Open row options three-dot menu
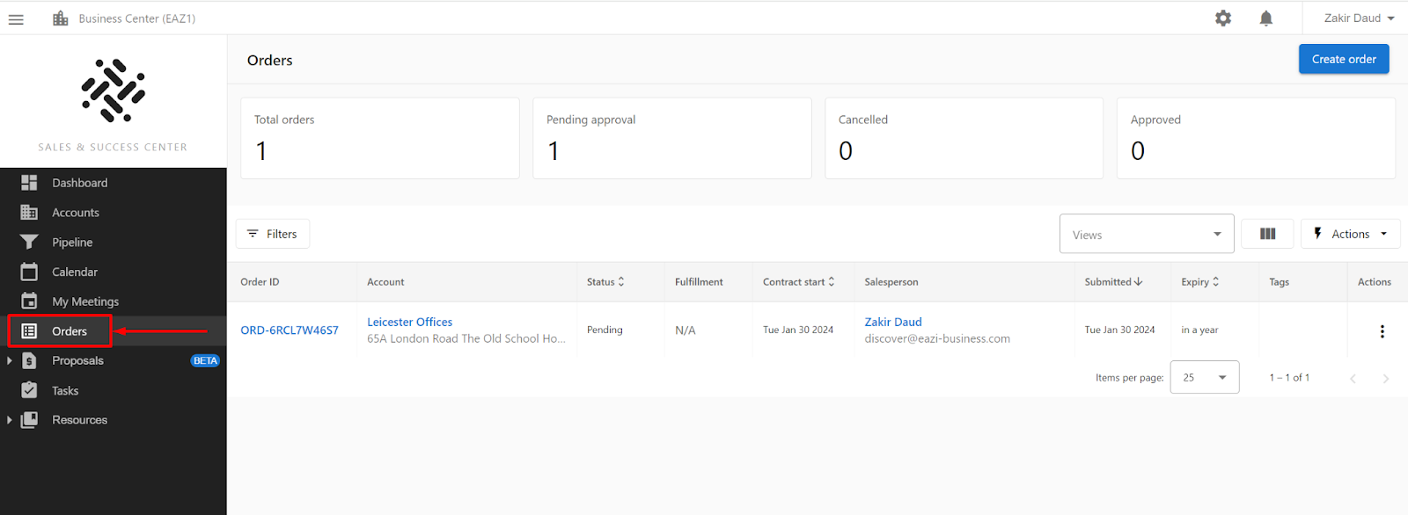1408x515 pixels. point(1382,331)
